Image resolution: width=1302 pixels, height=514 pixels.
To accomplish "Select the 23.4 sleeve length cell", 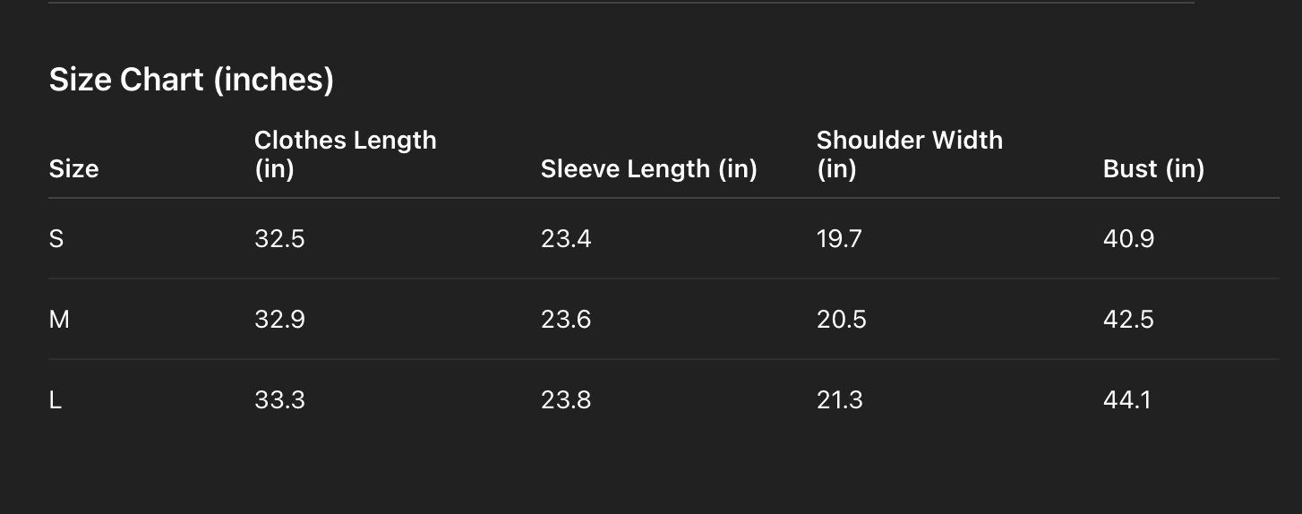I will 566,239.
